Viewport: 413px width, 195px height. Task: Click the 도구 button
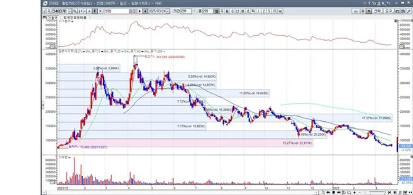pos(388,11)
